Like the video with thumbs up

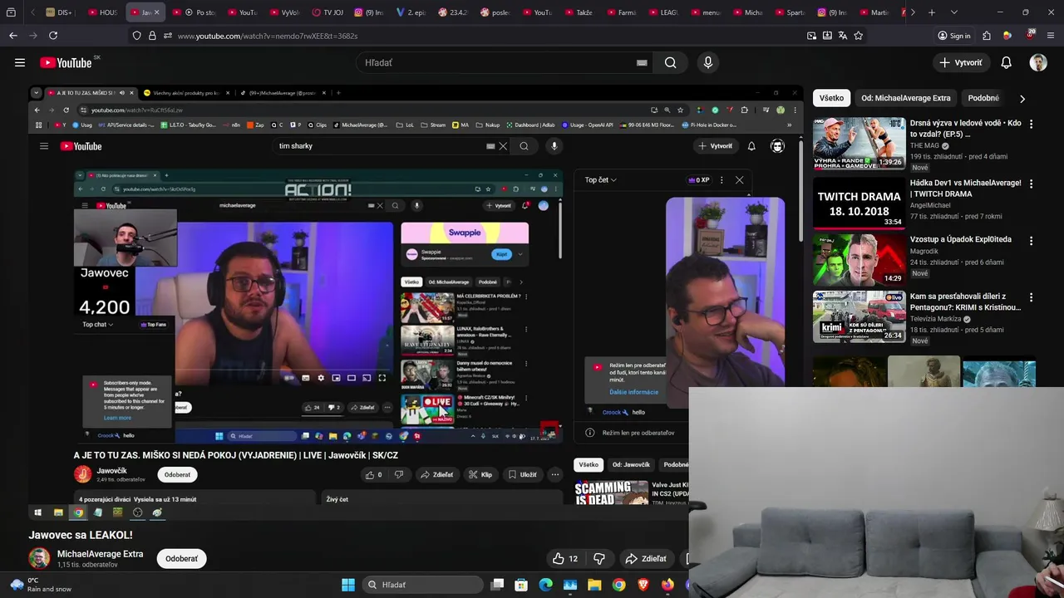565,559
